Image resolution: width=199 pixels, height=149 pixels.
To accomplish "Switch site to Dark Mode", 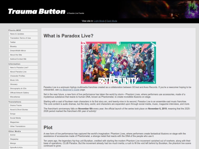I will (x=112, y=21).
